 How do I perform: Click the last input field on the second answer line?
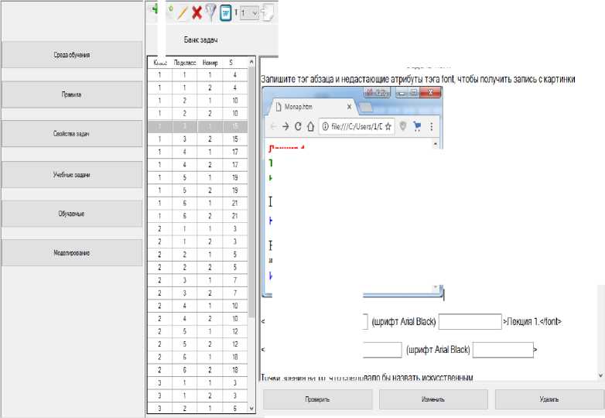[503, 350]
